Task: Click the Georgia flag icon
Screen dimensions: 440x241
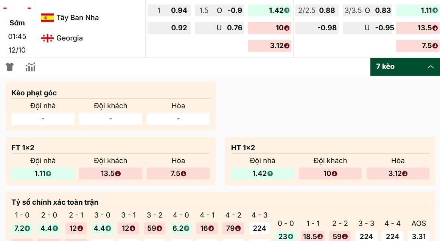Action: coord(47,38)
